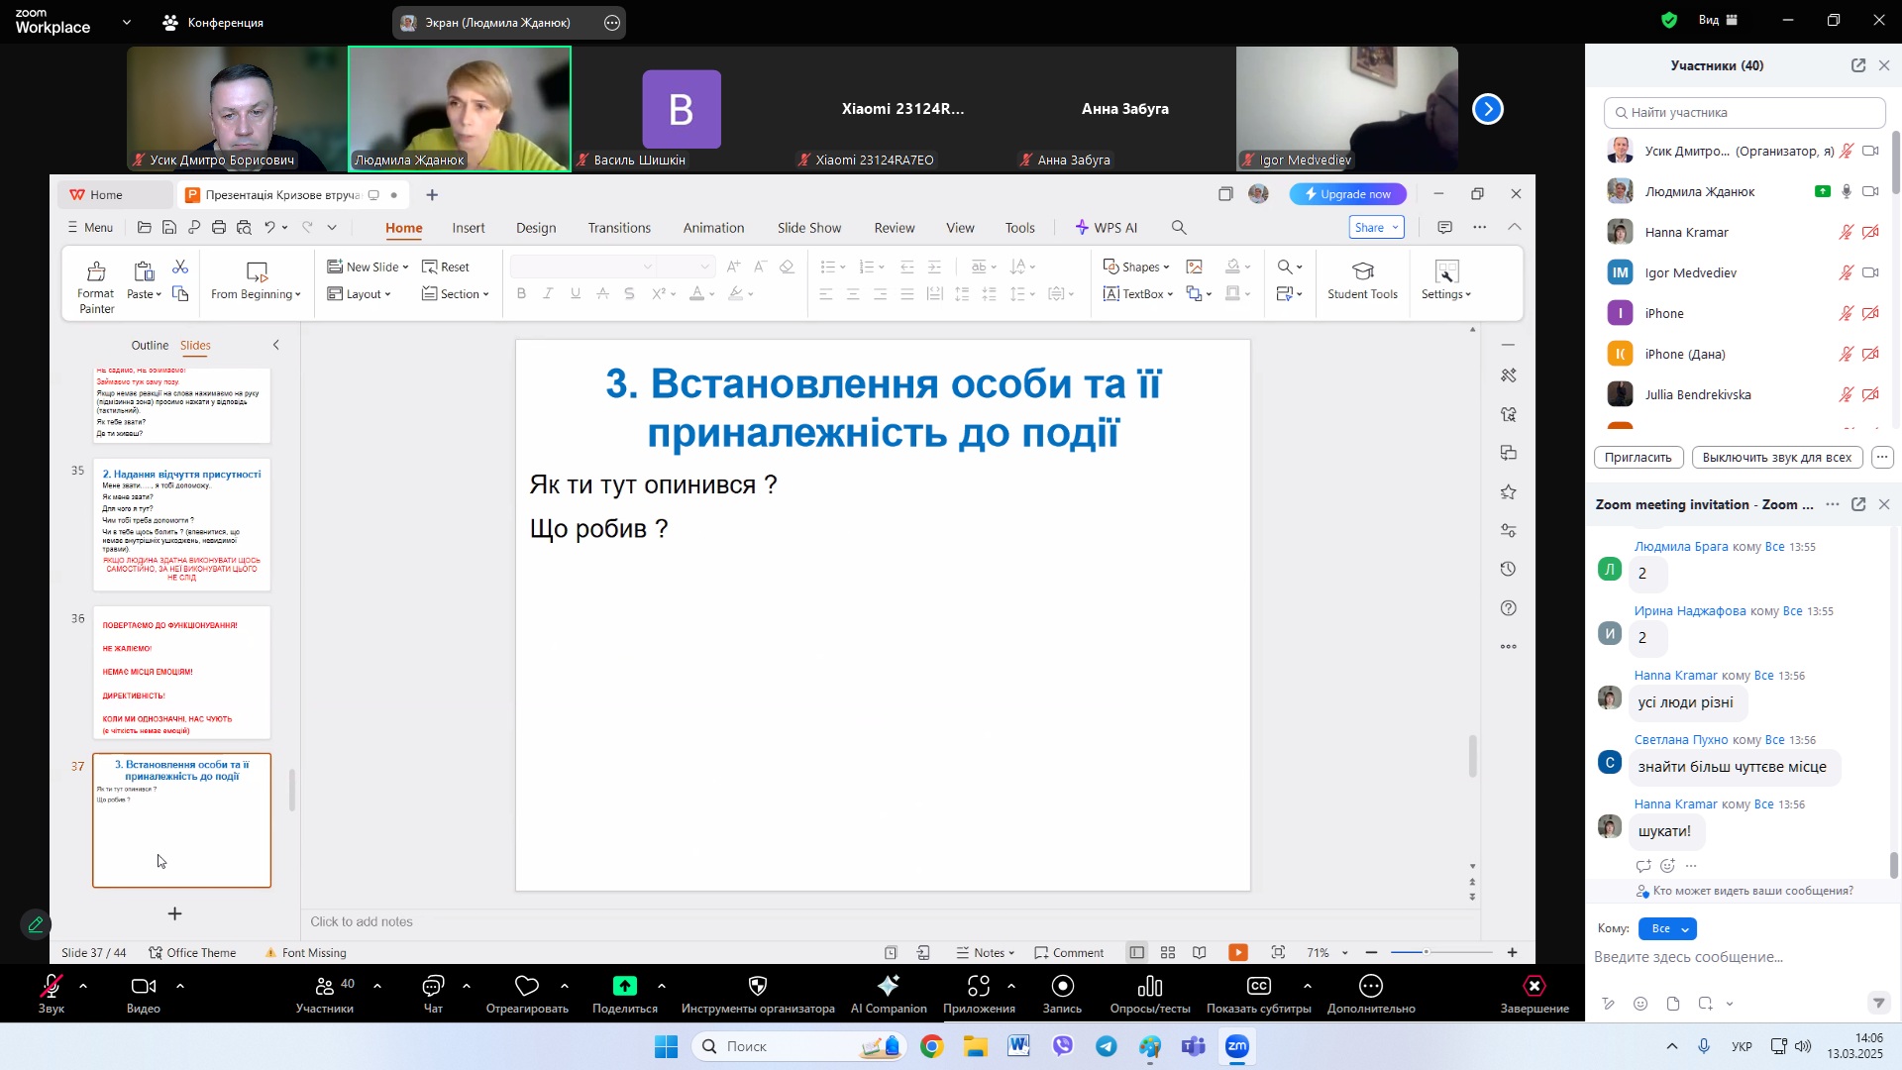Open TextBox dropdown
The width and height of the screenshot is (1902, 1070).
tap(1139, 294)
